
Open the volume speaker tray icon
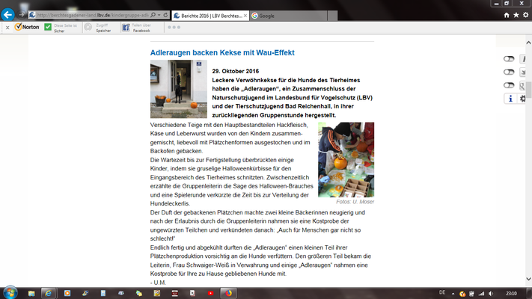(491, 294)
